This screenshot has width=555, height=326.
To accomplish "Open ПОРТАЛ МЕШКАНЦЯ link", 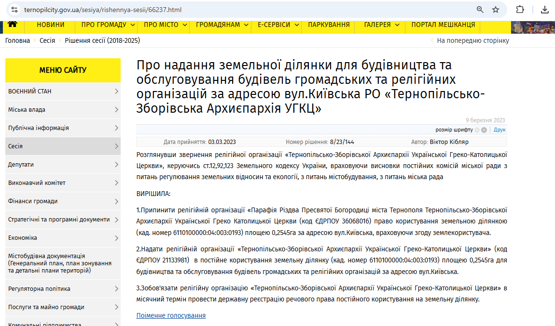I will coord(443,25).
